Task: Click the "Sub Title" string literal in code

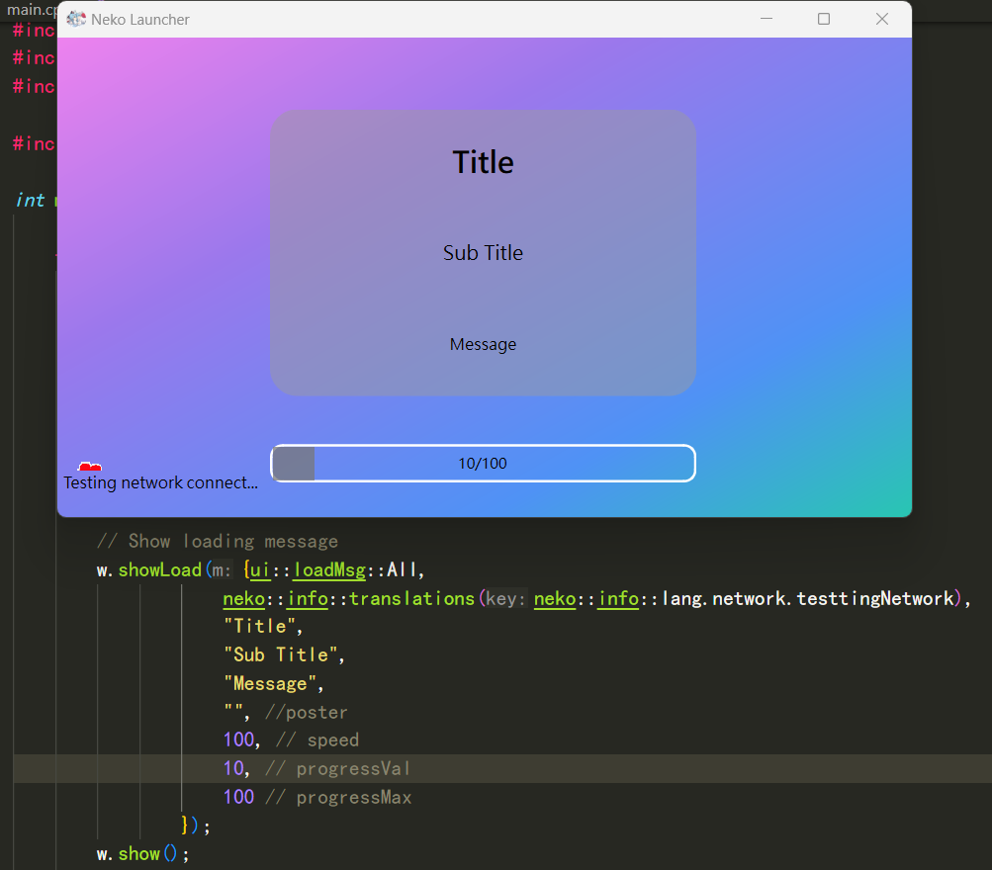Action: click(x=280, y=655)
